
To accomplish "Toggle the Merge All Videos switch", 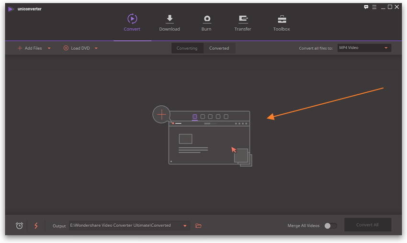I will point(330,226).
